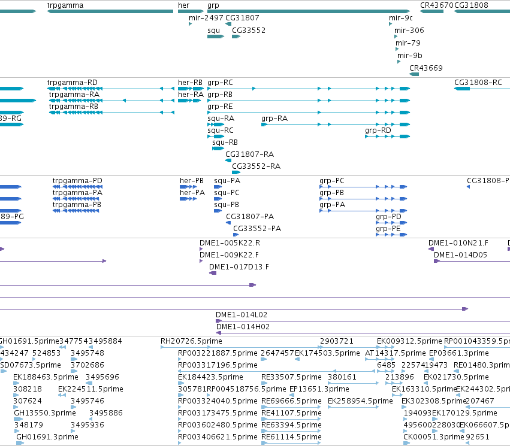Click EST EK258954.5prime

click(353, 407)
